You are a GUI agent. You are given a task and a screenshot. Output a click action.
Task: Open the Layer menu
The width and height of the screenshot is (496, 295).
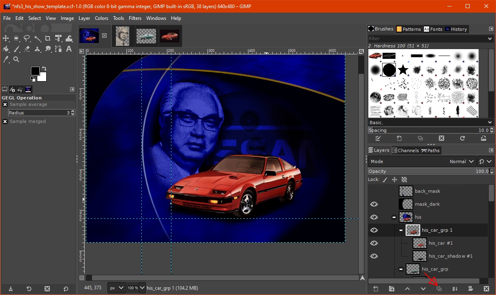(x=84, y=18)
